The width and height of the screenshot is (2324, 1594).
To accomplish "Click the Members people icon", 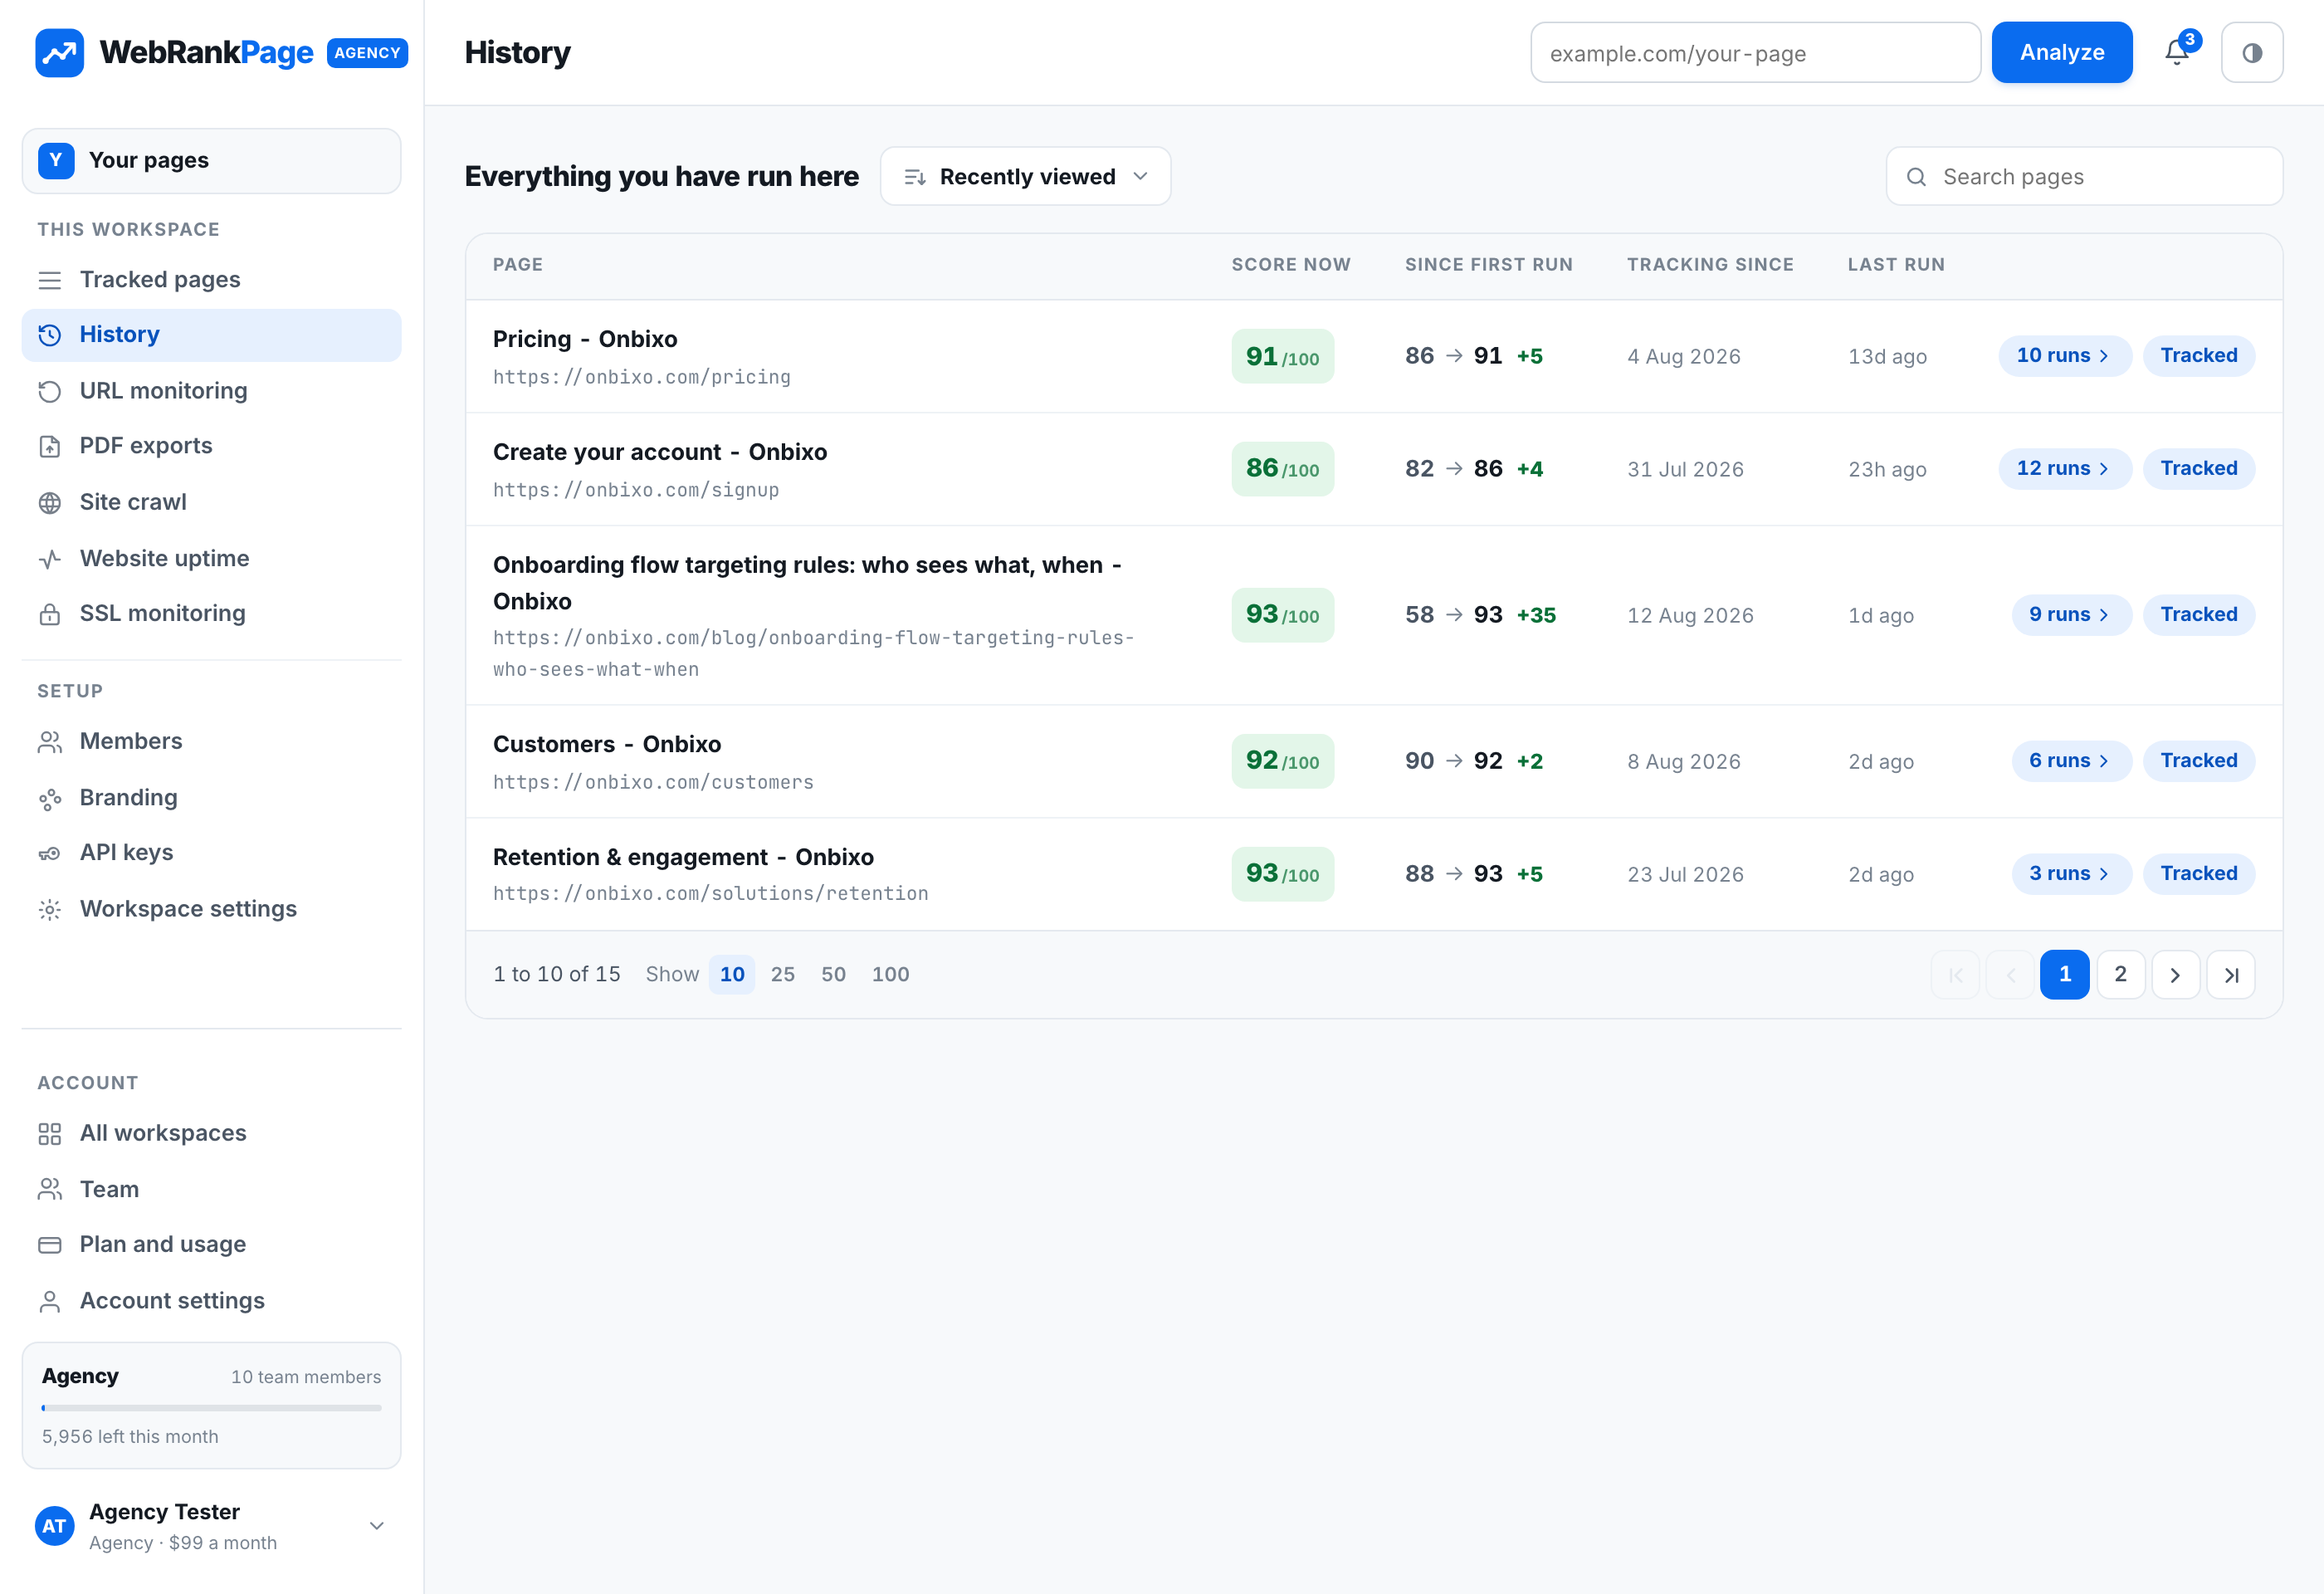I will pos(50,741).
